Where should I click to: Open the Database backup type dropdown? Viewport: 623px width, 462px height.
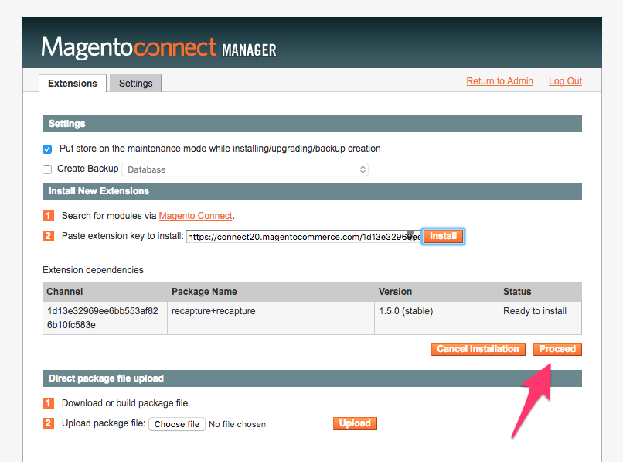(245, 169)
